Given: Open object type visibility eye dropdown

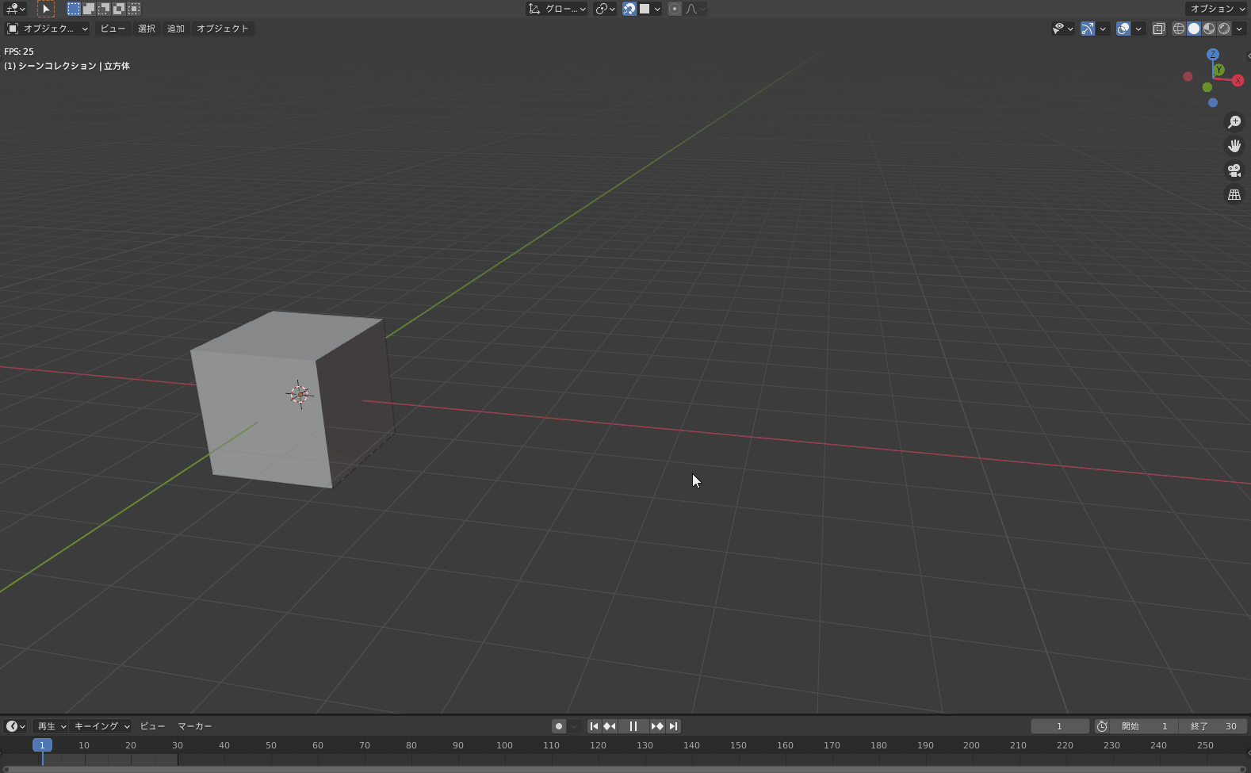Looking at the screenshot, I should click(x=1063, y=29).
